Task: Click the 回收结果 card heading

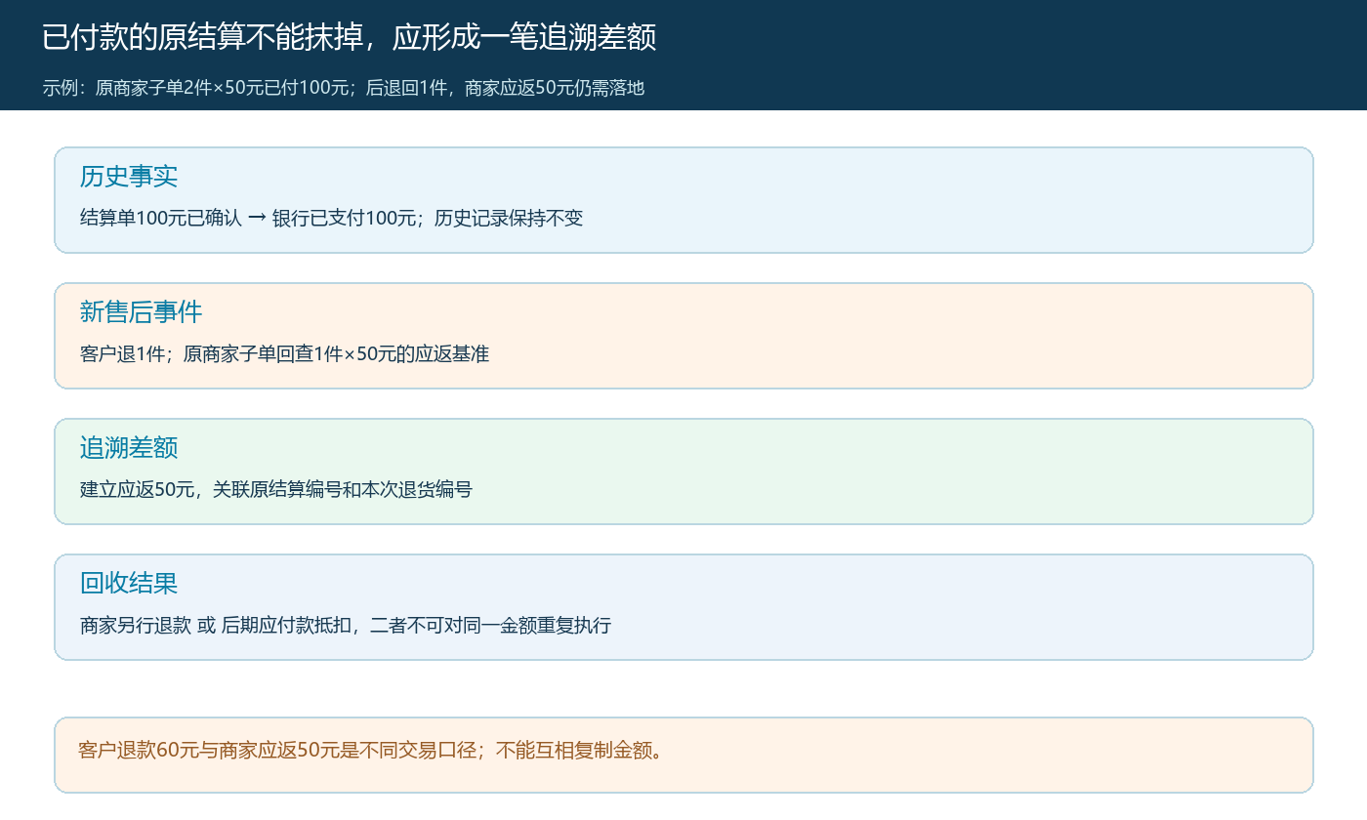Action: coord(129,584)
